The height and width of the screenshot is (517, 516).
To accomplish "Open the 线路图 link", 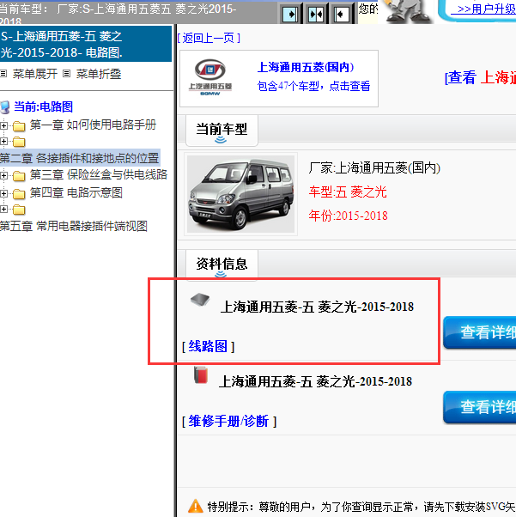I will pos(208,347).
